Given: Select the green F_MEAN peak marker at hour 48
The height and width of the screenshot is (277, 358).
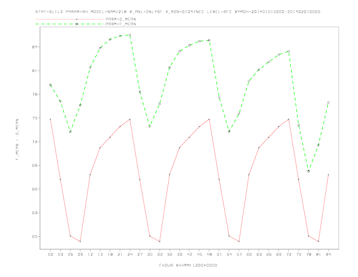Looking at the screenshot, I should coord(209,40).
